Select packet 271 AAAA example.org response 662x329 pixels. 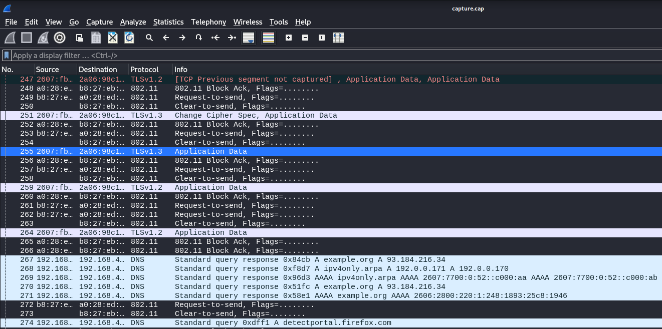point(331,295)
